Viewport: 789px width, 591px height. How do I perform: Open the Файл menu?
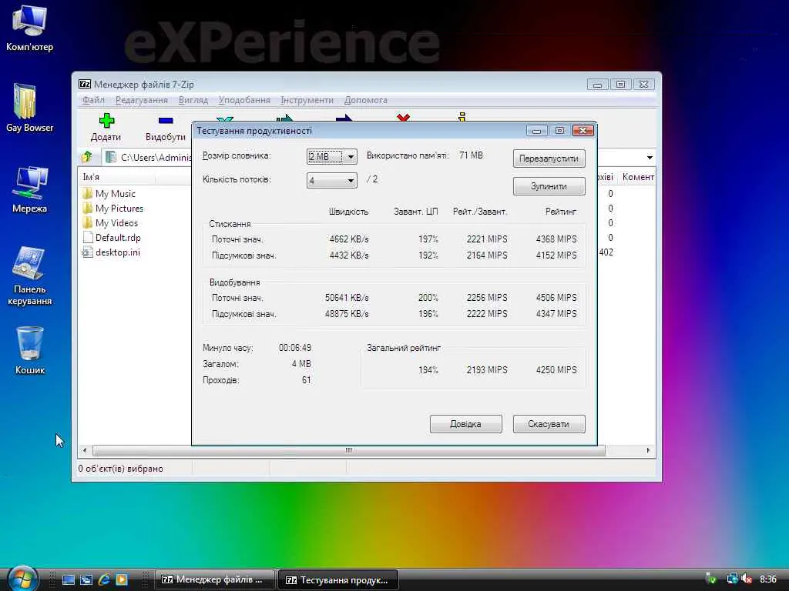[x=93, y=100]
